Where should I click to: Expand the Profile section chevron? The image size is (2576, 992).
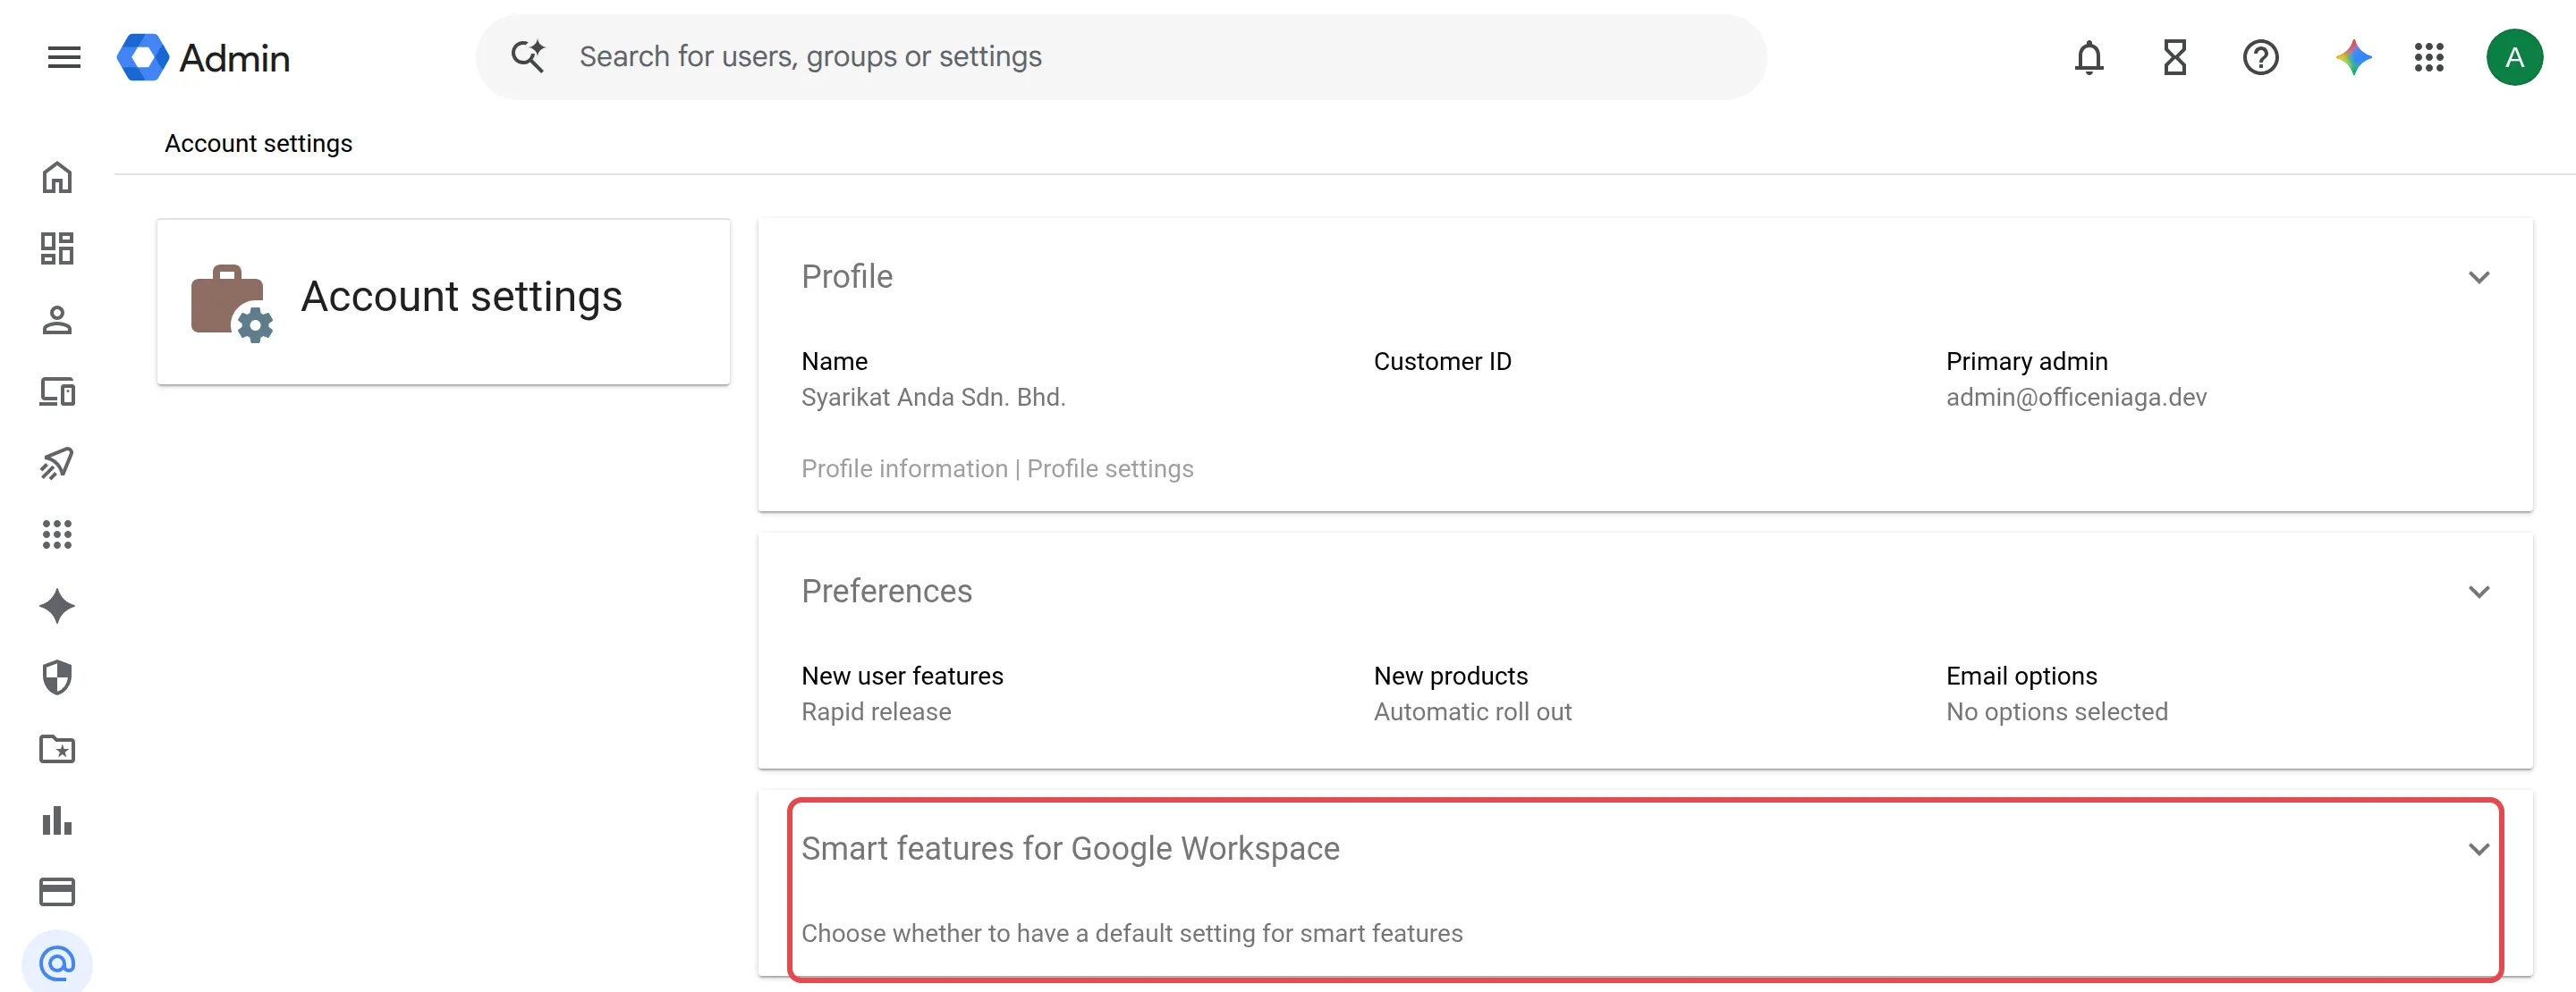pos(2478,277)
